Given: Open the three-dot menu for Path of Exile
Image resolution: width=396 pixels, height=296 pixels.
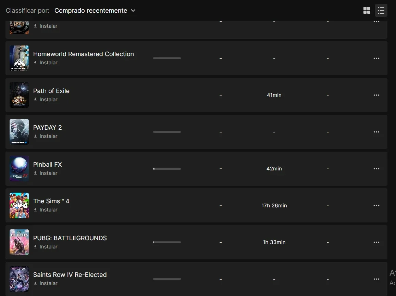Looking at the screenshot, I should (x=376, y=95).
